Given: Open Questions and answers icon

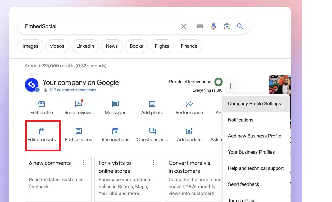Looking at the screenshot, I should coord(152,131).
